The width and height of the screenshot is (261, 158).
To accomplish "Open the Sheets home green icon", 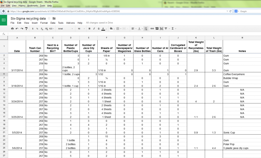I will point(4,20).
